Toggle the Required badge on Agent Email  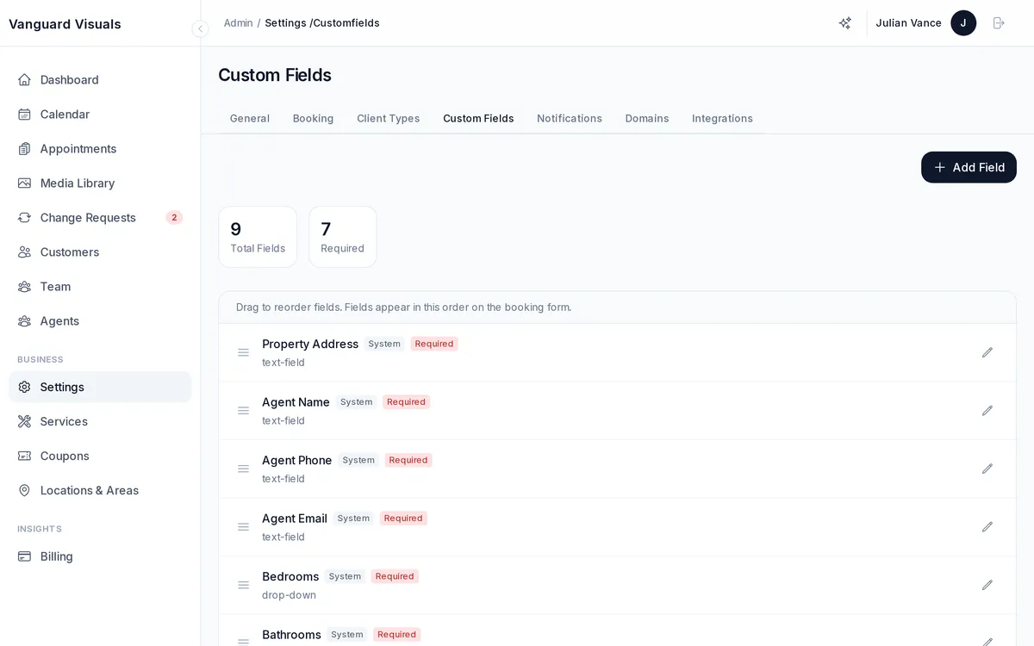click(403, 518)
